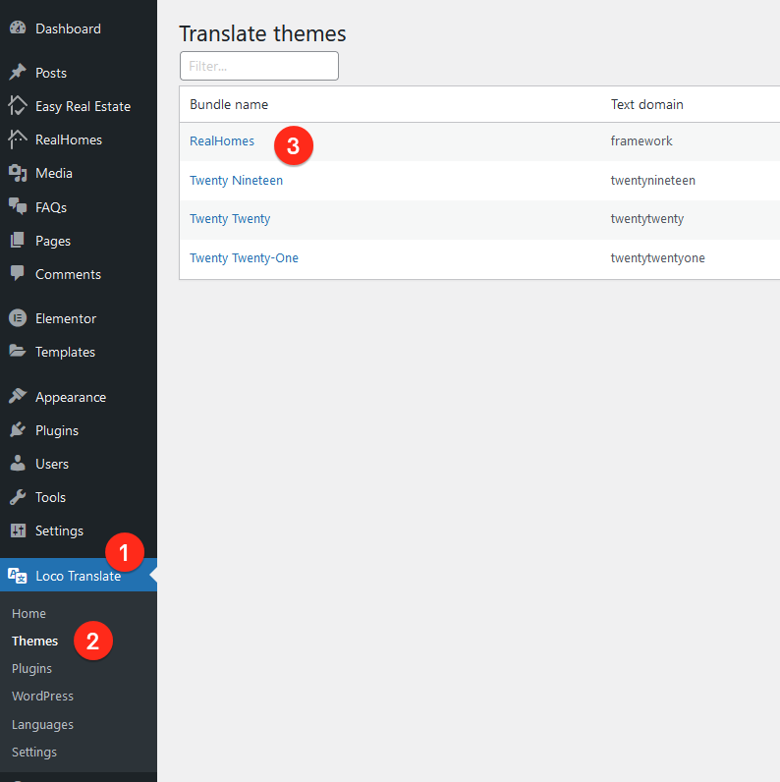Click the Loco Translate icon
The image size is (780, 782).
(x=18, y=576)
